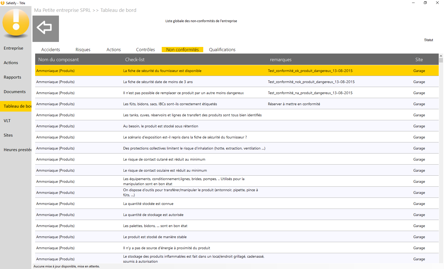The width and height of the screenshot is (444, 269).
Task: Click the 'Ma Petite entreprise SPRL' breadcrumb
Action: tap(62, 10)
